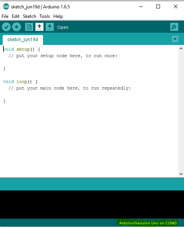Expand the tab options dropdown arrow
This screenshot has height=227, width=184.
click(175, 39)
